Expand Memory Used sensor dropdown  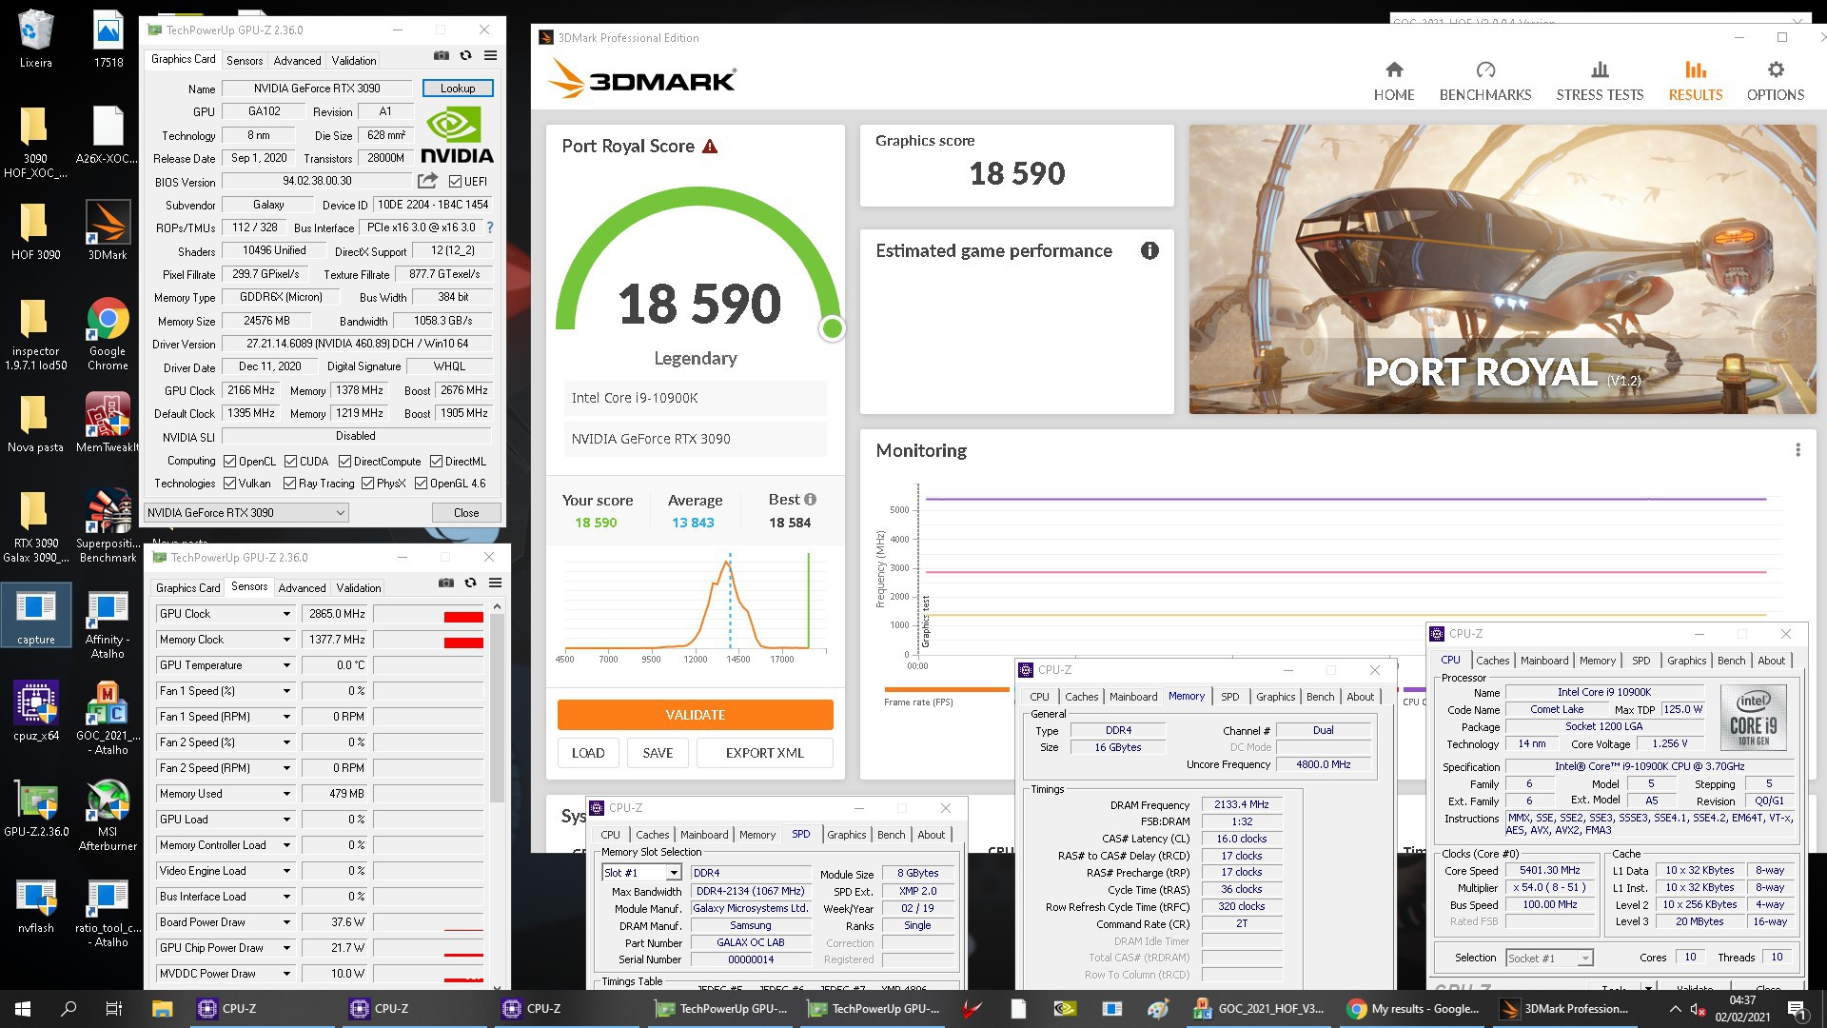click(x=286, y=794)
